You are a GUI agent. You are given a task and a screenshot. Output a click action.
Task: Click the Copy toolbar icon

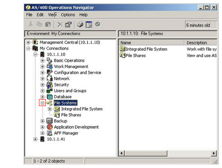point(39,24)
